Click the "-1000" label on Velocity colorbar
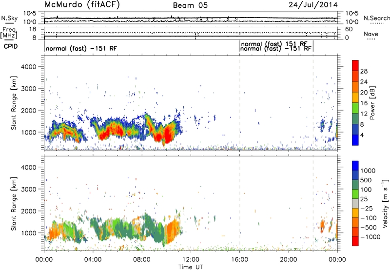The image size is (390, 270). pos(370,237)
